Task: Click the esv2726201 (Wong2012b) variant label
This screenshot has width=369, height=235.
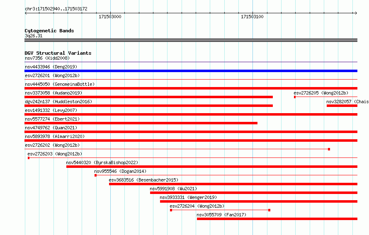Action: pyautogui.click(x=52, y=75)
